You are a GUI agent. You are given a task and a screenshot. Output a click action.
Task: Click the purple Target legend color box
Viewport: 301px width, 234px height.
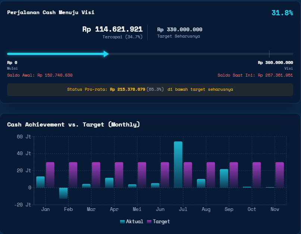[149, 222]
